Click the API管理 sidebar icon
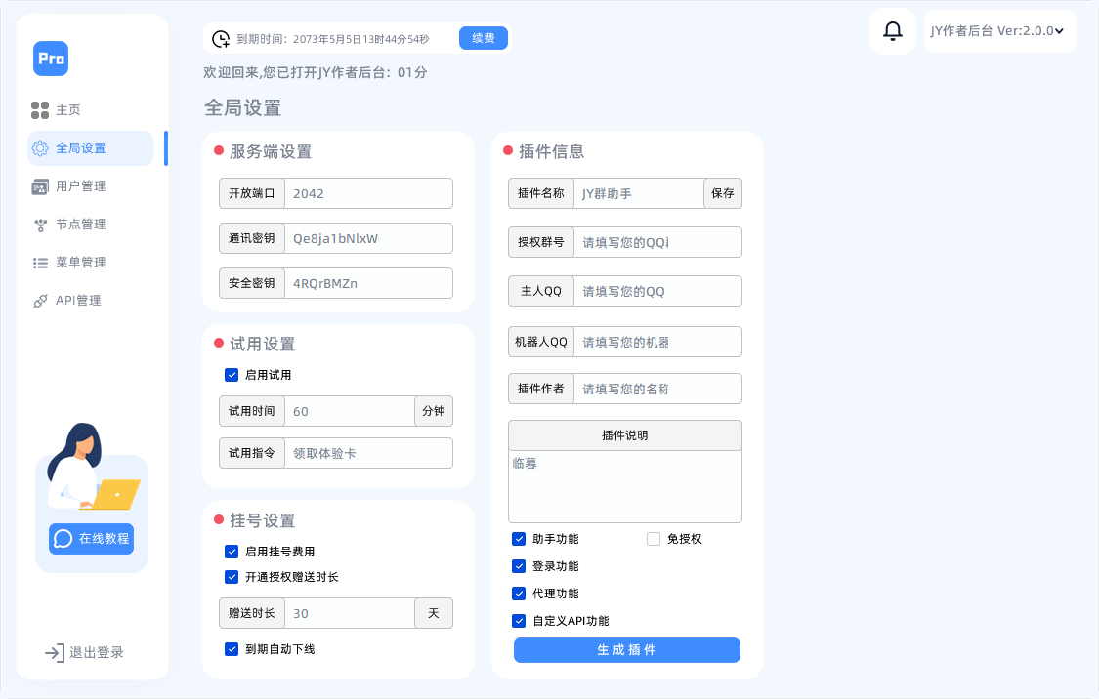 [40, 300]
